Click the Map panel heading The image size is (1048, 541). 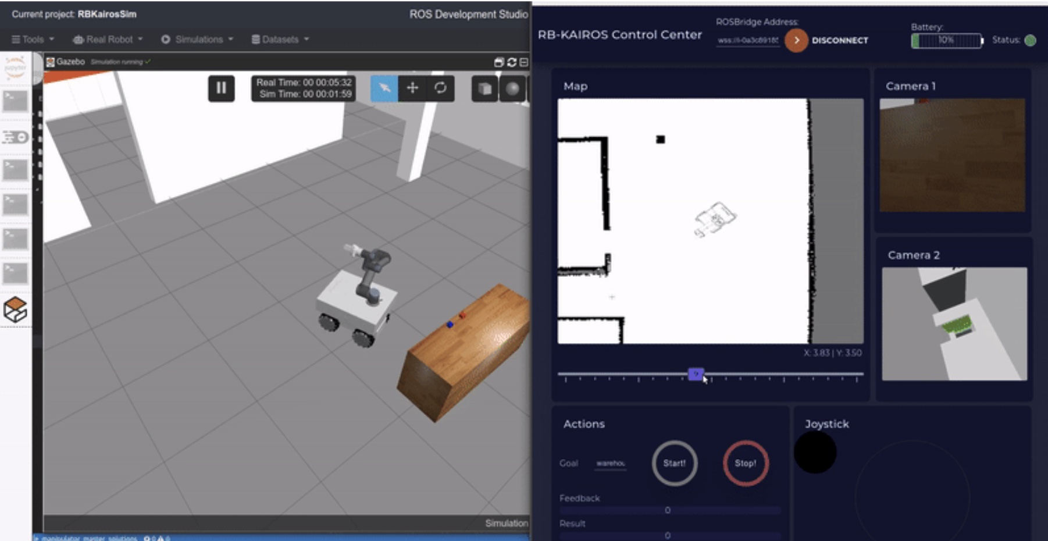575,86
